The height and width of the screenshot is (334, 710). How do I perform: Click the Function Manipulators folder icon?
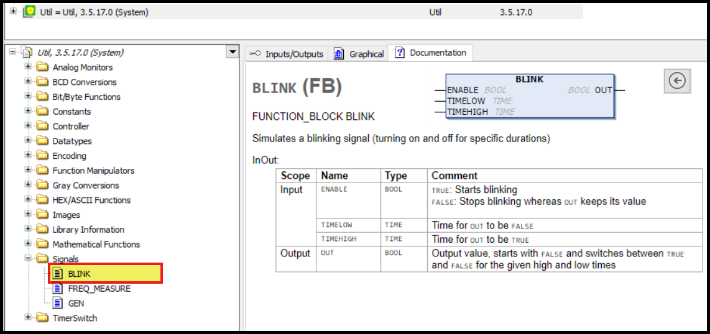pos(42,170)
